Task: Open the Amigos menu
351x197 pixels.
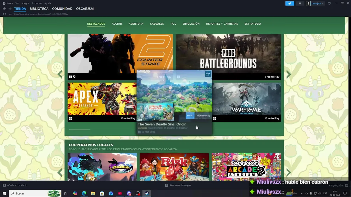Action: coord(25,3)
